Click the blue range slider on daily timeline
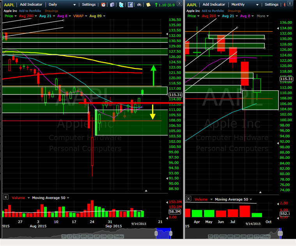The image size is (296, 246). click(x=163, y=234)
